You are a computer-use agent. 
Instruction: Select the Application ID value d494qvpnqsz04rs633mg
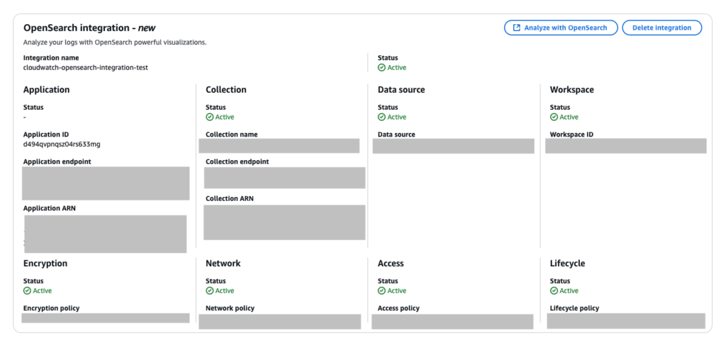click(x=62, y=144)
